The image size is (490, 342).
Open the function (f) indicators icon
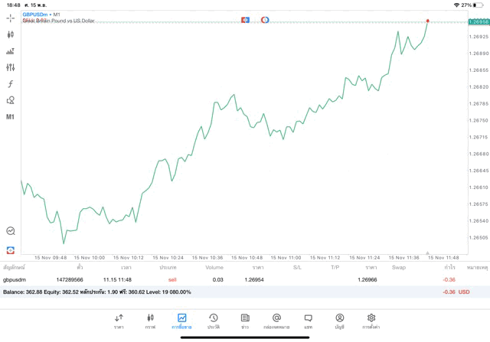11,83
